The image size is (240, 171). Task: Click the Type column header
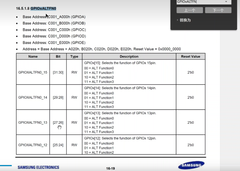[74, 56]
